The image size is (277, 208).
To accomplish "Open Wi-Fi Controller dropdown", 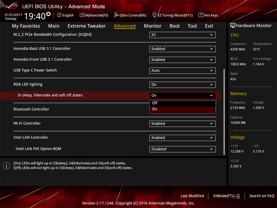I will (182, 124).
